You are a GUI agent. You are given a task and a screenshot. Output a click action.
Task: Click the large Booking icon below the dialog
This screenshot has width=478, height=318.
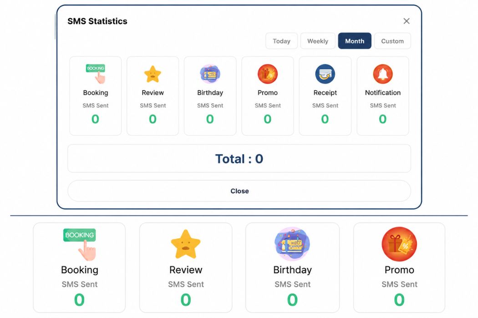80,245
